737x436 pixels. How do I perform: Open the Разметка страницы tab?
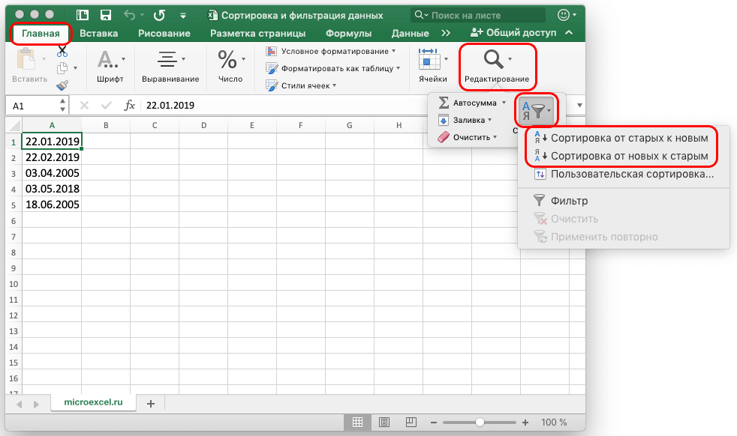click(x=257, y=33)
